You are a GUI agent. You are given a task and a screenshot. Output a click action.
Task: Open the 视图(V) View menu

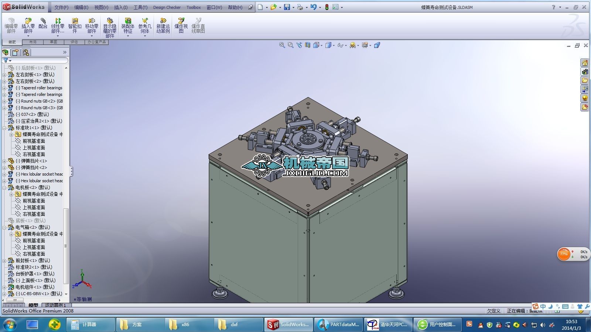coord(101,7)
